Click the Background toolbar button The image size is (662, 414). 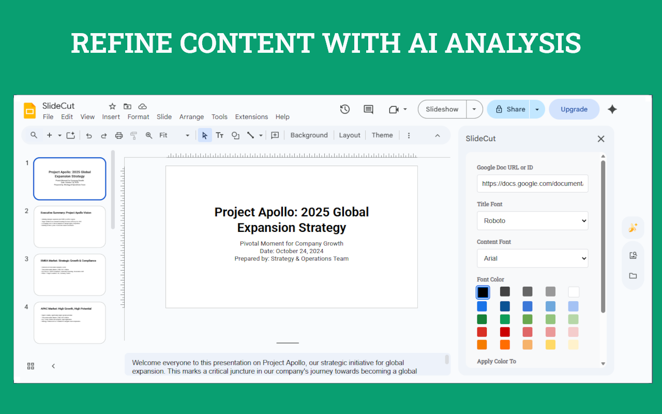tap(309, 135)
